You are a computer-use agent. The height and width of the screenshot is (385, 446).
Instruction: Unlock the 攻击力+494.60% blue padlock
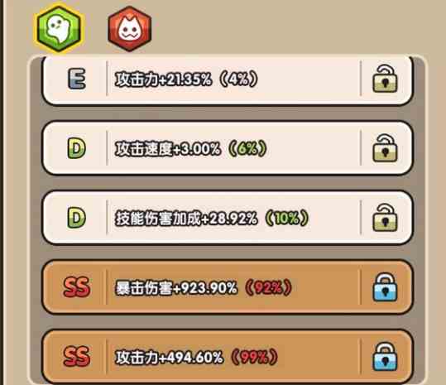(385, 357)
